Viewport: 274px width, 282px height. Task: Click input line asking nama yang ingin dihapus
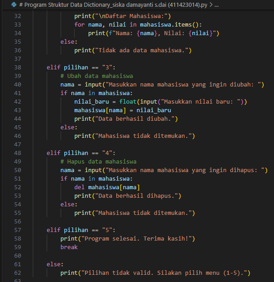pyautogui.click(x=164, y=170)
